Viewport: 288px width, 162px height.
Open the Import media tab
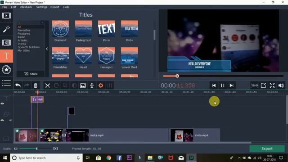coord(6,16)
